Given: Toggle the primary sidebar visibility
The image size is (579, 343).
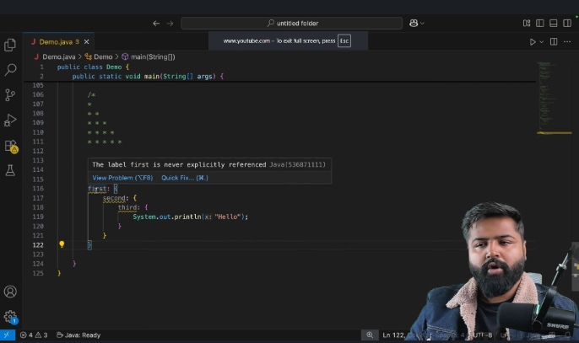Looking at the screenshot, I should (x=540, y=24).
